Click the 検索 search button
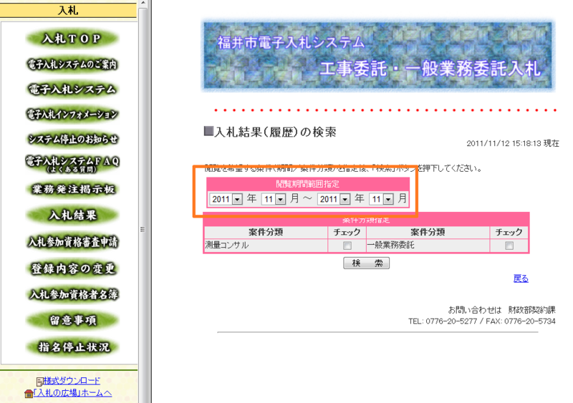 click(x=367, y=263)
